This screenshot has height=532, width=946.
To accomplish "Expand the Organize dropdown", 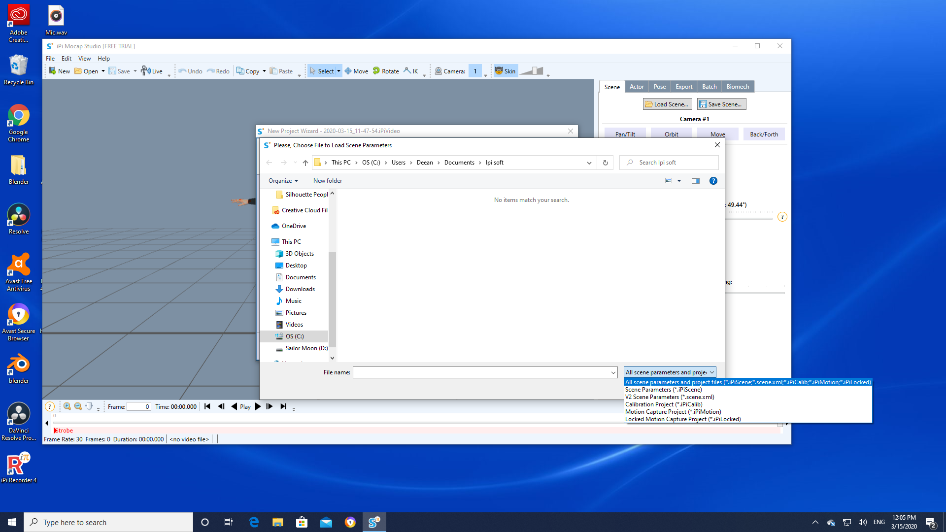I will pos(283,181).
